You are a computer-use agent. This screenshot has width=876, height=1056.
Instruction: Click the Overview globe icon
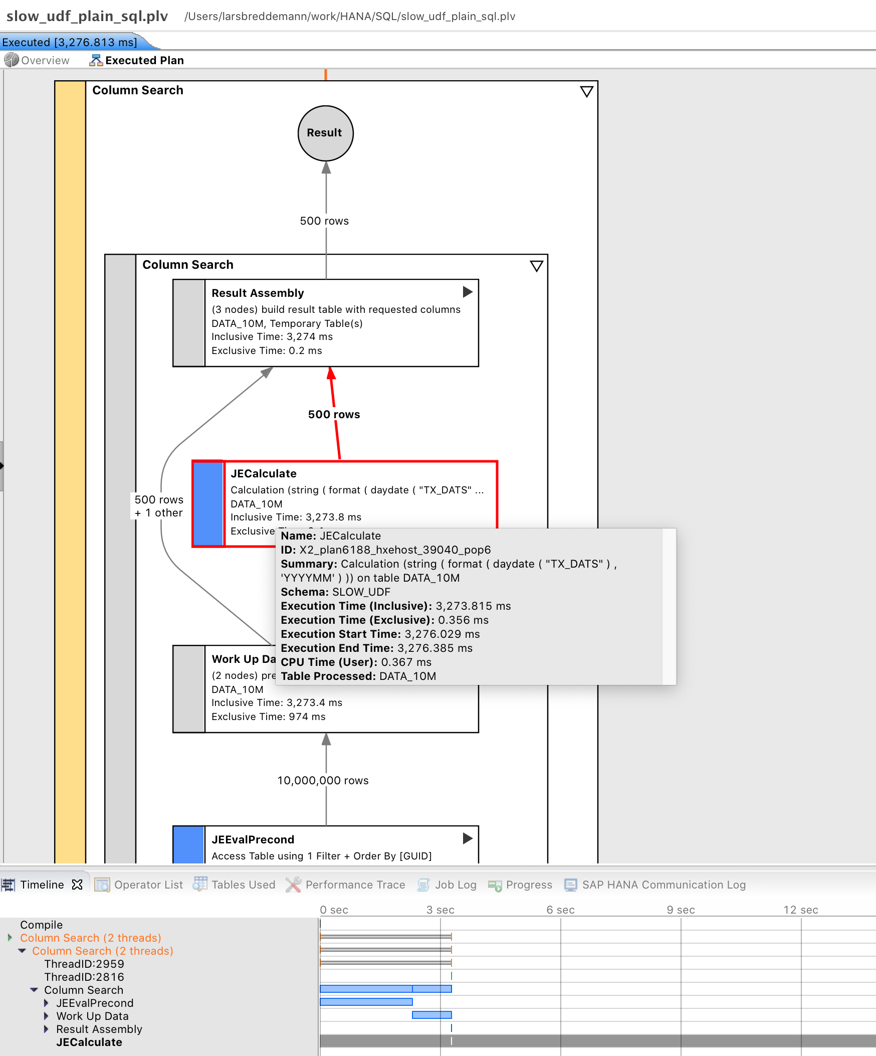[x=11, y=60]
